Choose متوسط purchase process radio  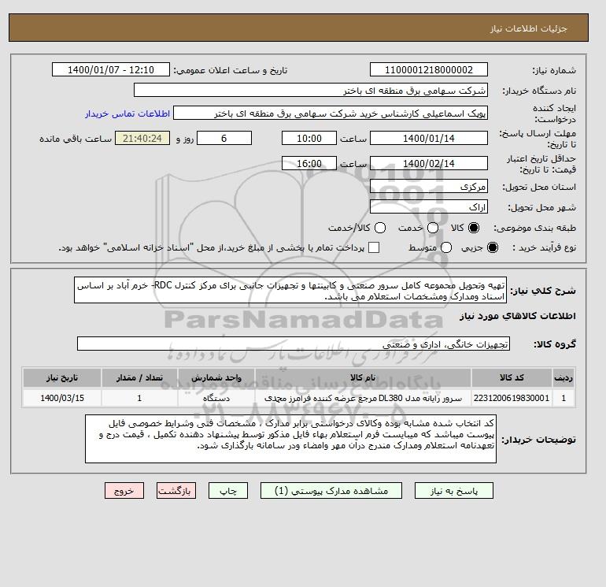(446, 247)
